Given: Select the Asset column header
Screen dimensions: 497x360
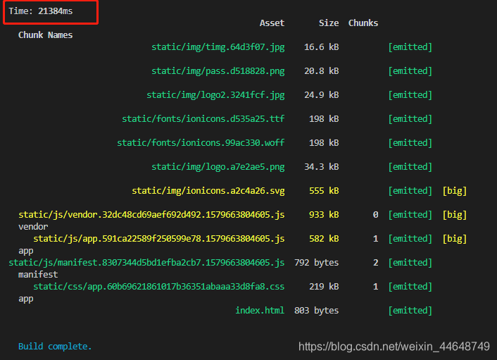Looking at the screenshot, I should coord(272,23).
